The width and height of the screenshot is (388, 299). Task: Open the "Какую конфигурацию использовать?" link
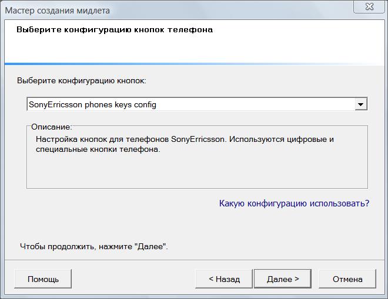(294, 203)
